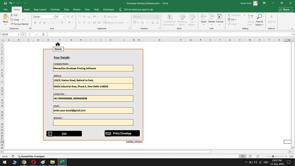Screen dimensions: 295x166
Task: Click the Windows Start button
Action: click(5, 162)
